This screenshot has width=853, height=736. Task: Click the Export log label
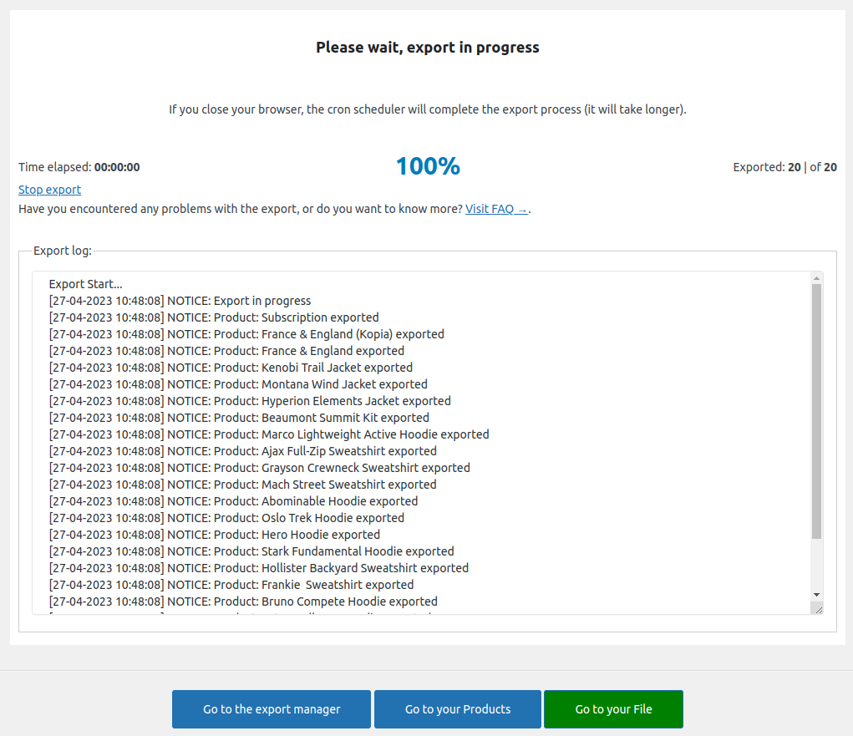63,251
